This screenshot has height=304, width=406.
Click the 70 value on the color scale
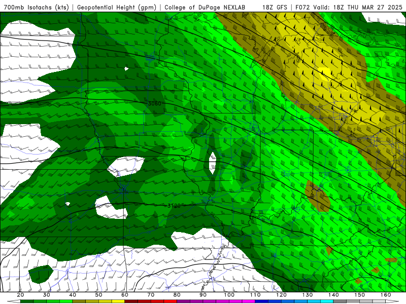pos(151,295)
